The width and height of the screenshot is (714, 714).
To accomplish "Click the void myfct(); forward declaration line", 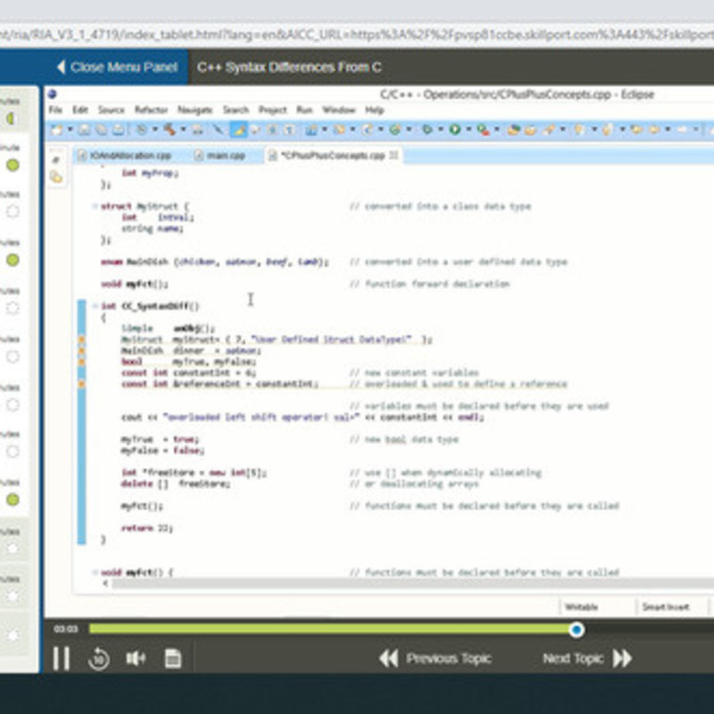I will [135, 284].
